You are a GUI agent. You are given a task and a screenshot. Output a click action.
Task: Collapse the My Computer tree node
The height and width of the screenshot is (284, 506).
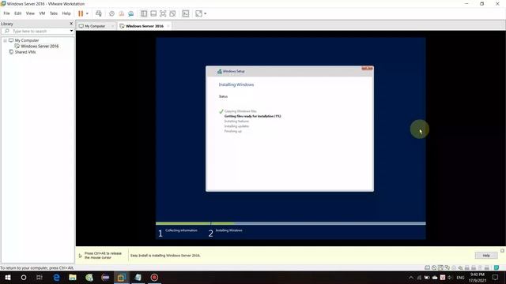pos(6,40)
